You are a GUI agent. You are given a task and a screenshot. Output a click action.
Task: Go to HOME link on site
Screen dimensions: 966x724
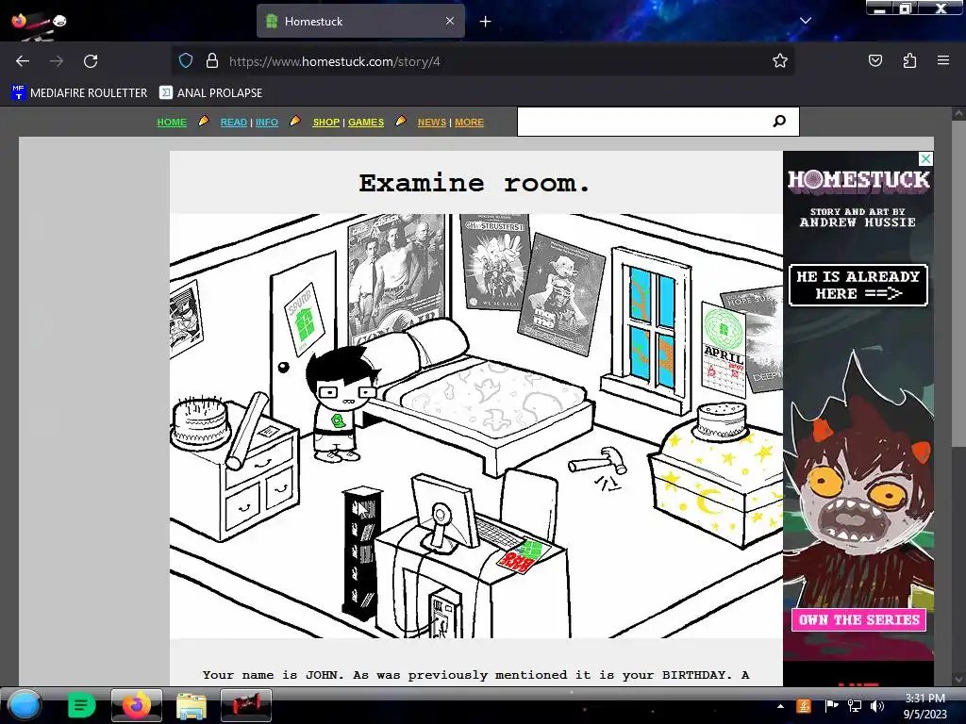click(172, 122)
